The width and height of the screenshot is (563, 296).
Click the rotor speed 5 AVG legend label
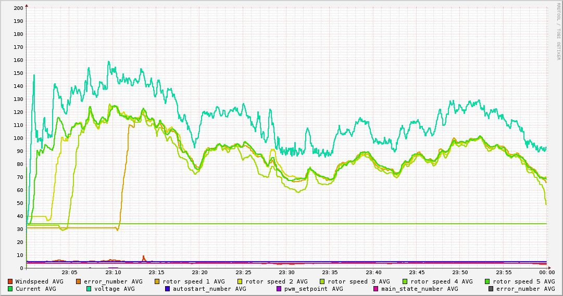point(524,281)
